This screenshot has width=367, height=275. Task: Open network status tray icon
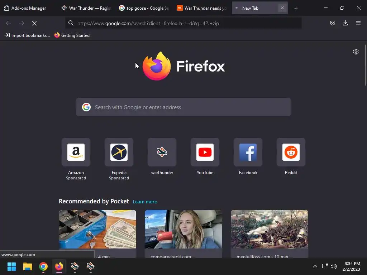point(325,266)
